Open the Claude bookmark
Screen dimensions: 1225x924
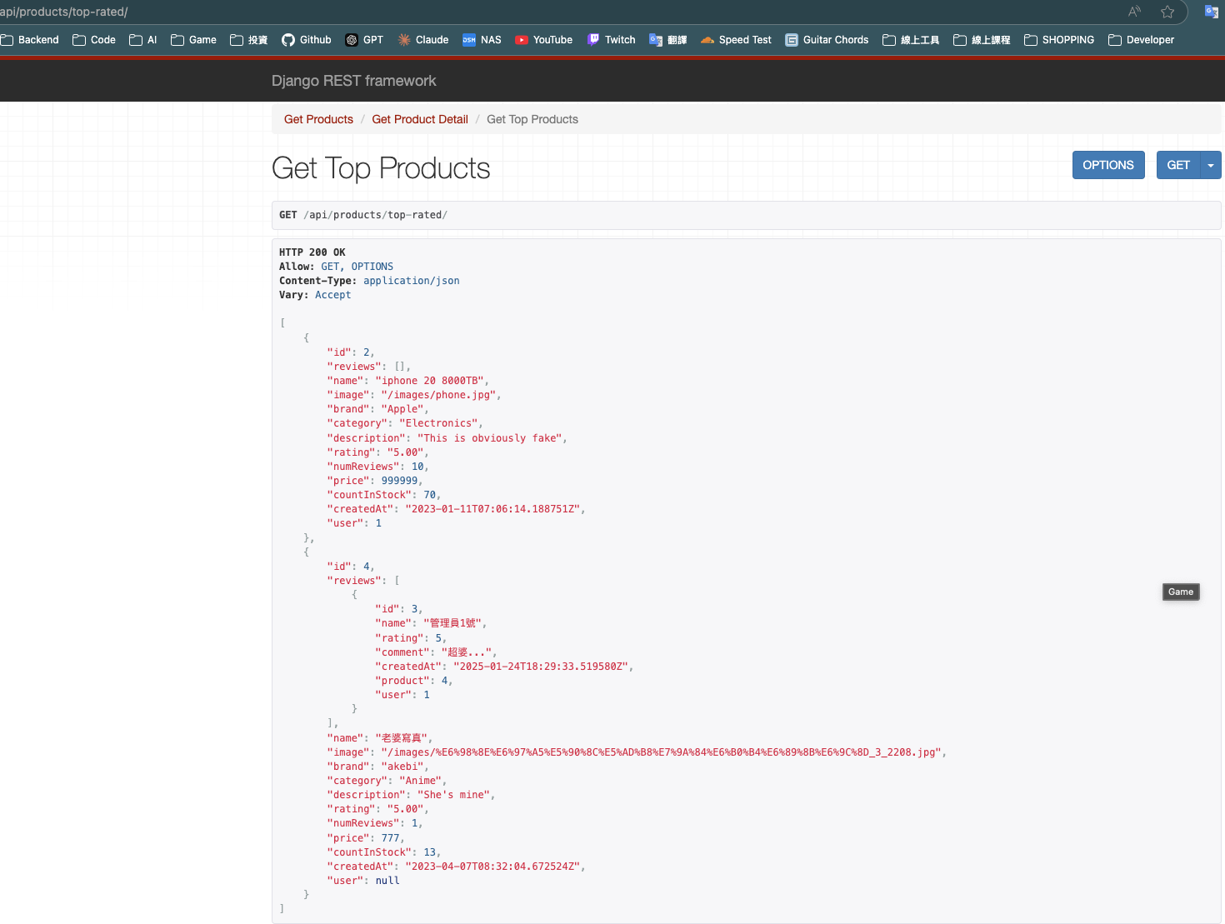point(422,40)
